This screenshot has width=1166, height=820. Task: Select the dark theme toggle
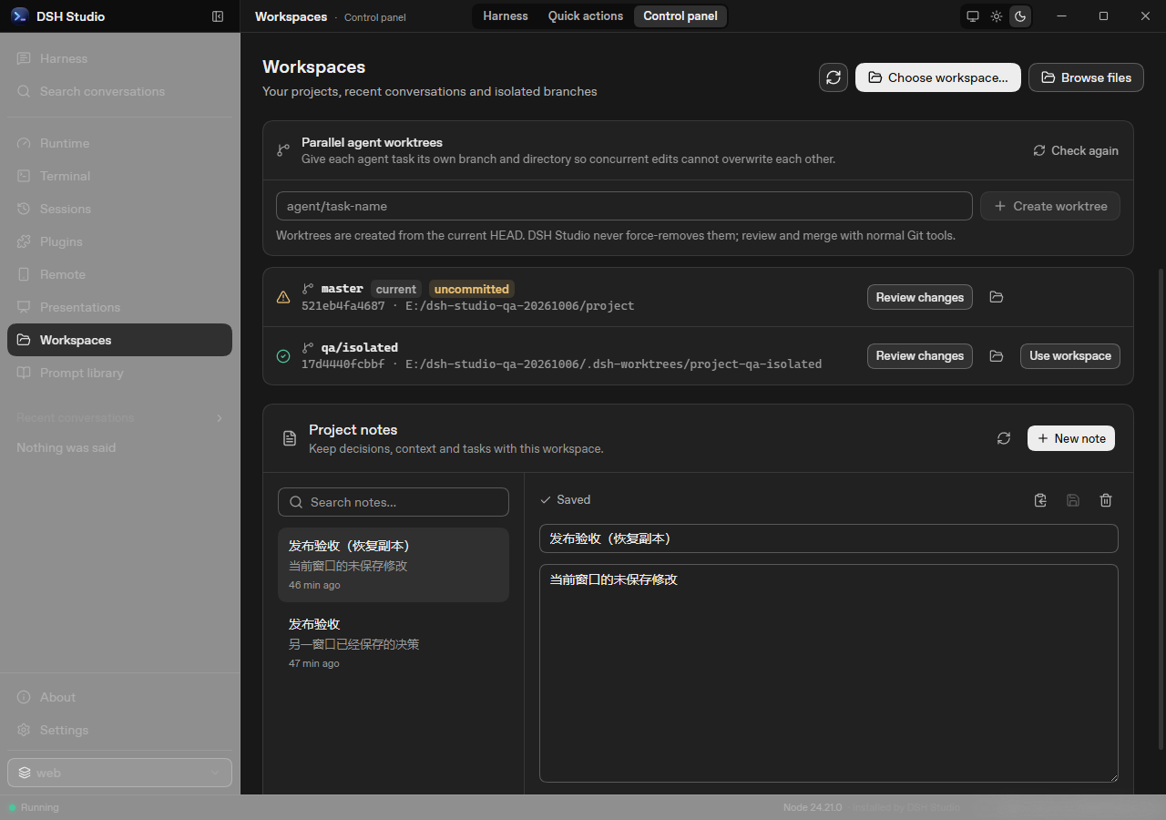pos(1020,16)
